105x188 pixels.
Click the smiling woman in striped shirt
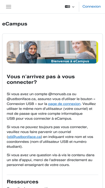coord(84,50)
